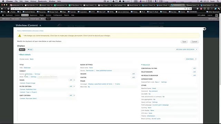Image resolution: width=221 pixels, height=124 pixels.
Task: Click View published content link
Action: [x=104, y=71]
